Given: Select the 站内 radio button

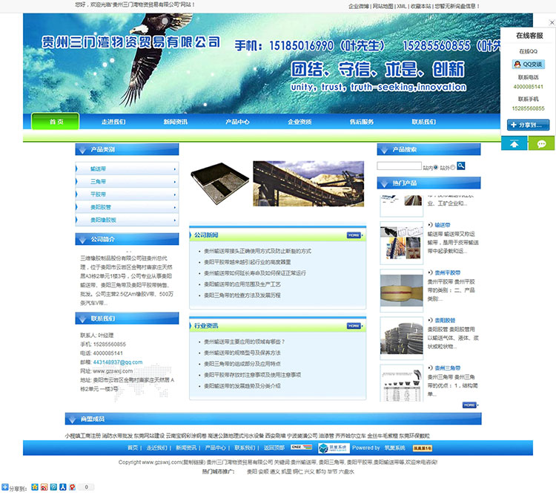Looking at the screenshot, I should tap(437, 167).
